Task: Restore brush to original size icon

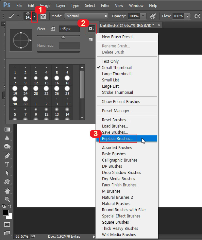Action: click(x=53, y=29)
